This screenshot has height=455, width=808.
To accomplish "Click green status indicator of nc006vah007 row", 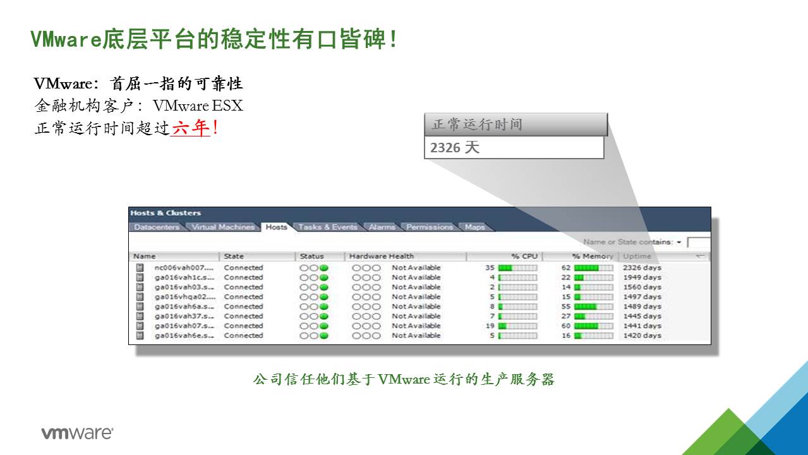I will (x=324, y=268).
